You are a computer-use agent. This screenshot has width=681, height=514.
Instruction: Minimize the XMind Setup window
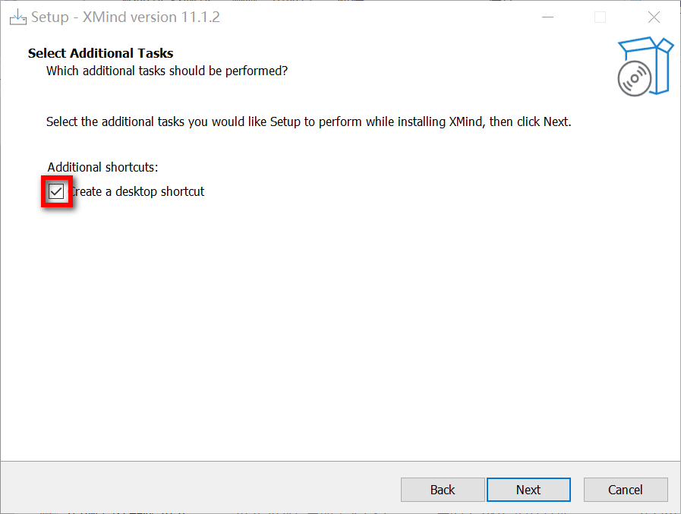coord(547,17)
